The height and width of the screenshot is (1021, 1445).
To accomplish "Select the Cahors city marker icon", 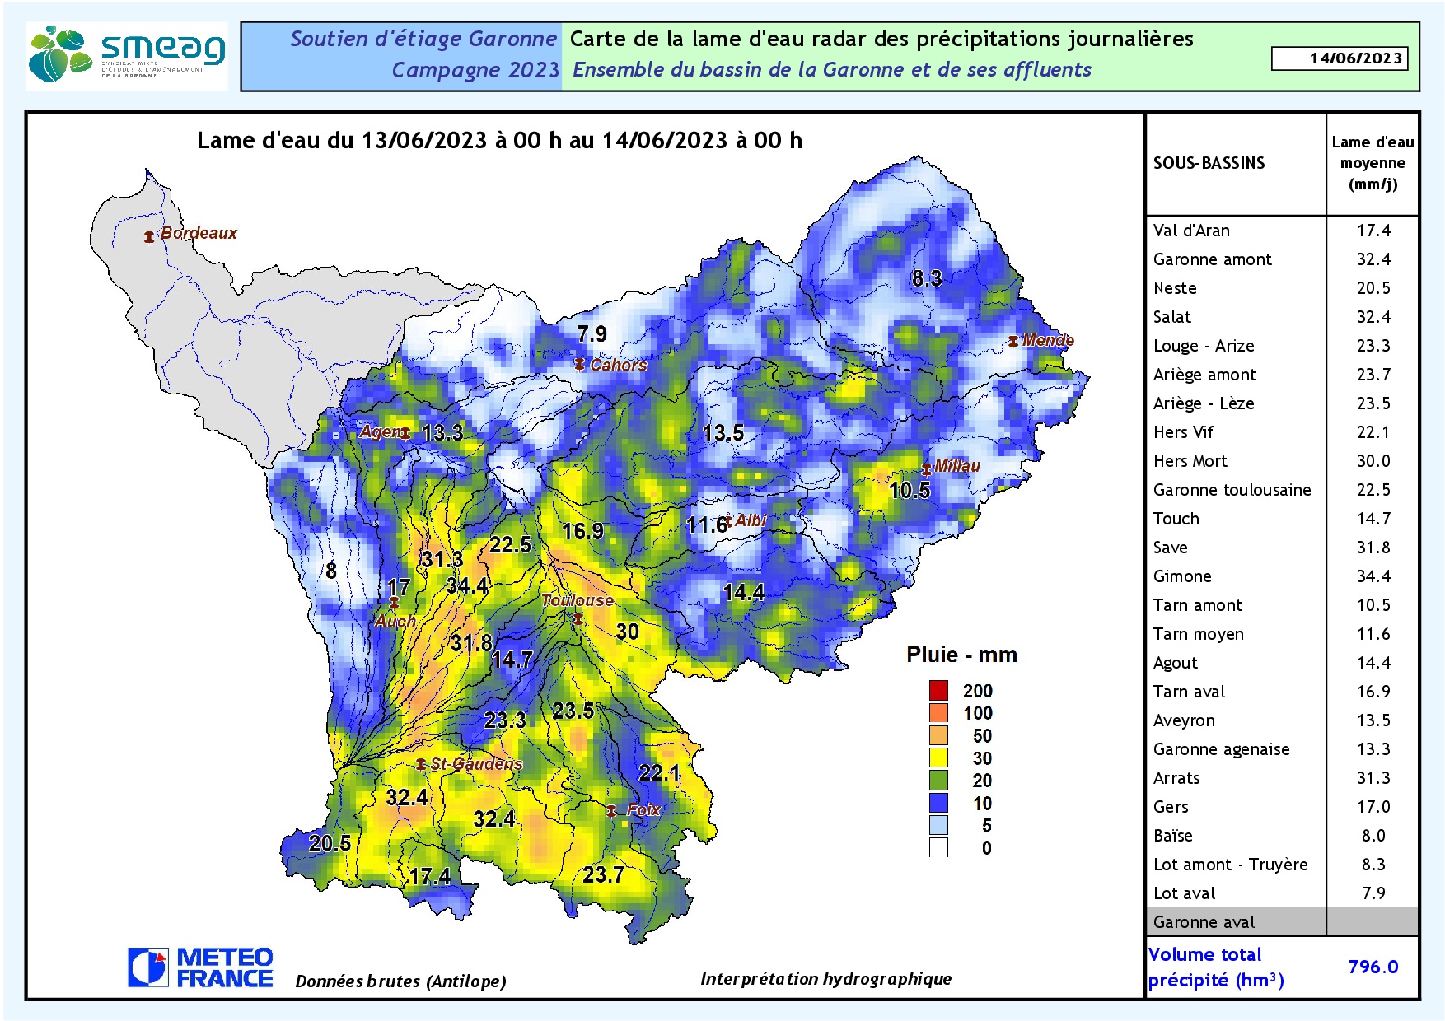I will tap(580, 364).
